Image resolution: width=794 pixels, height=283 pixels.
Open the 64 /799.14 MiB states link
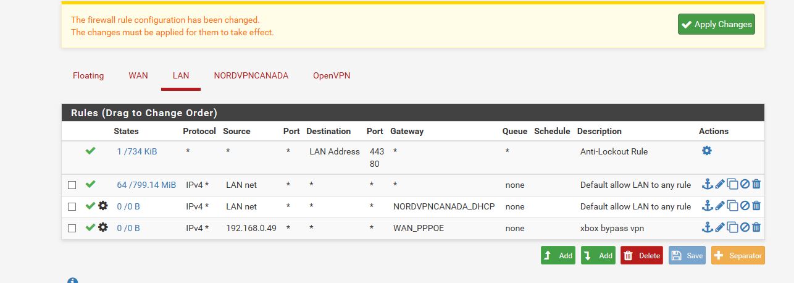(x=146, y=185)
